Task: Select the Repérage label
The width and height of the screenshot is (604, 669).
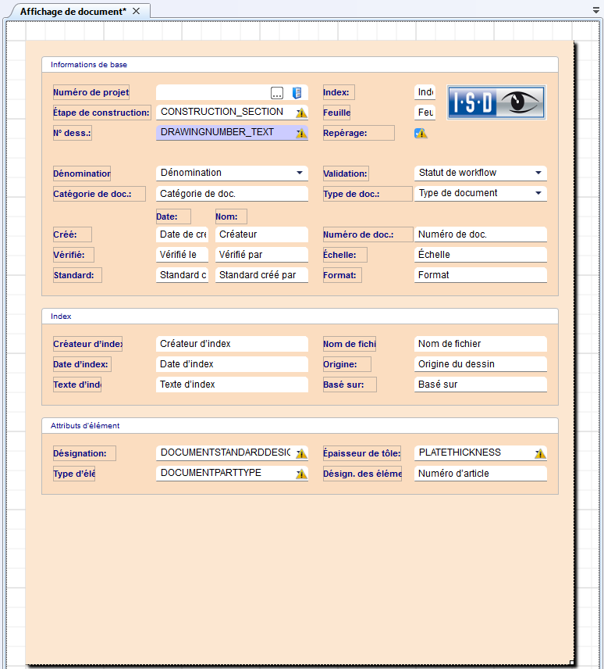Action: click(359, 133)
